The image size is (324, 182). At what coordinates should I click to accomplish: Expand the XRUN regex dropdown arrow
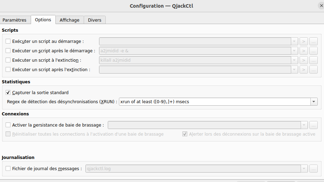point(314,102)
